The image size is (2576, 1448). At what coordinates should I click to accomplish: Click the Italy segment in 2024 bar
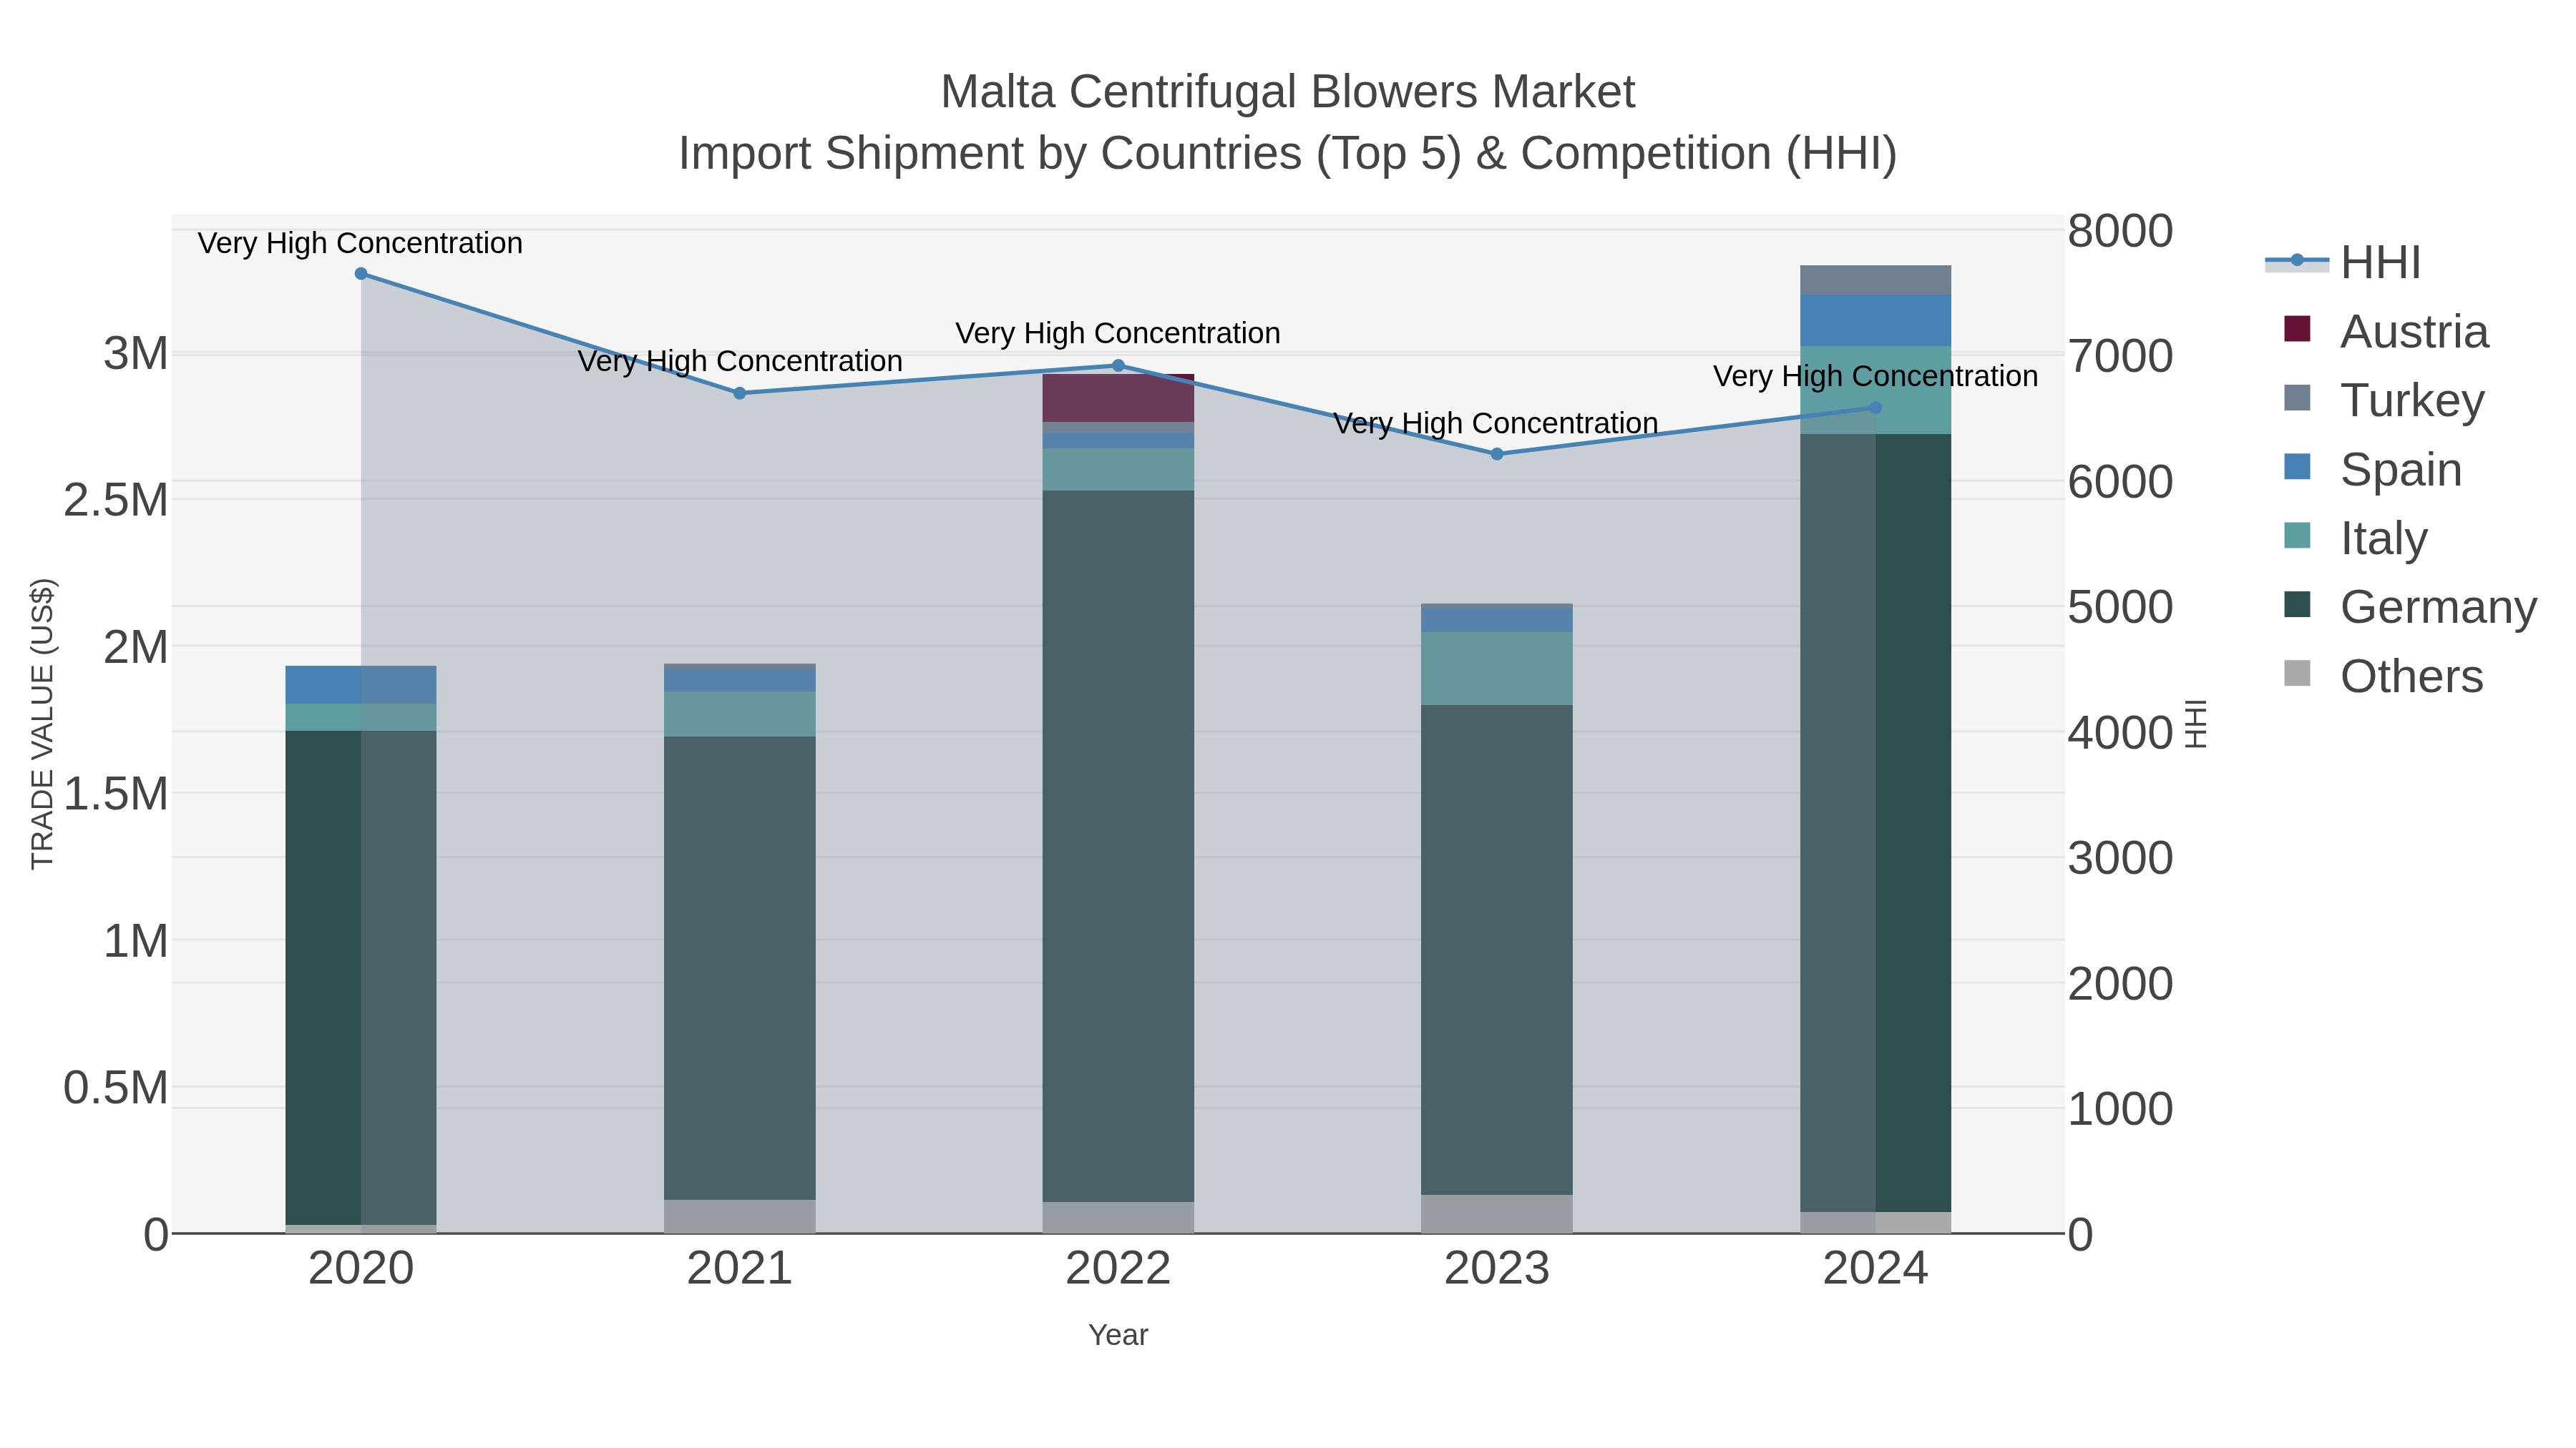coord(1875,390)
